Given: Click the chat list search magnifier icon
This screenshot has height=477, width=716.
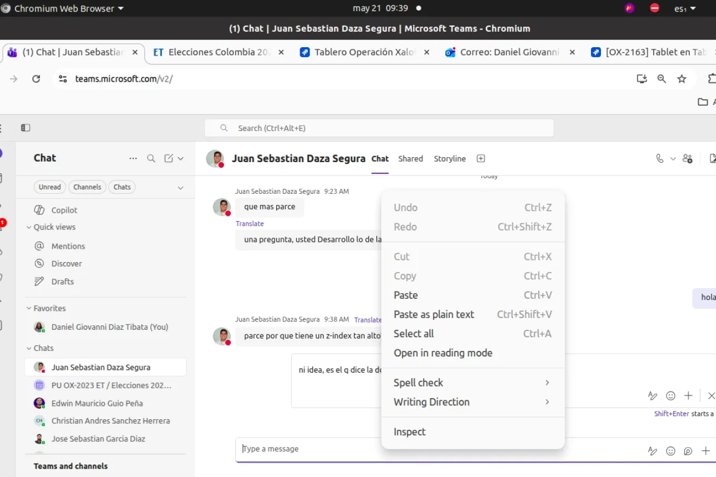Looking at the screenshot, I should (151, 158).
